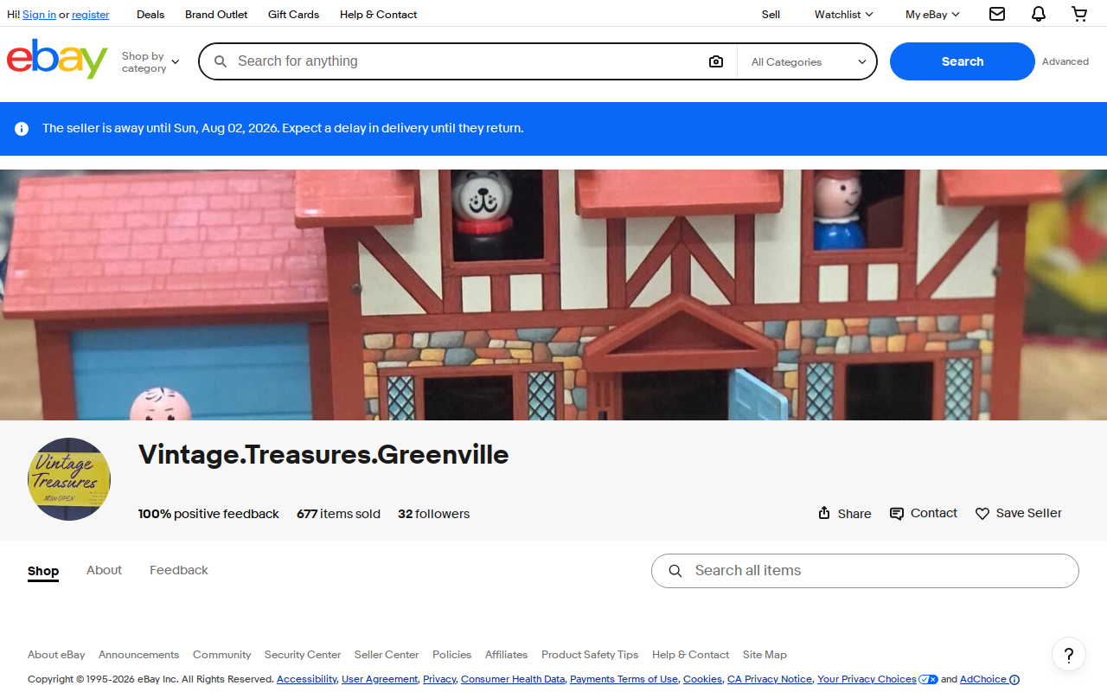Expand Shop by category dropdown
Image resolution: width=1107 pixels, height=692 pixels.
(150, 61)
